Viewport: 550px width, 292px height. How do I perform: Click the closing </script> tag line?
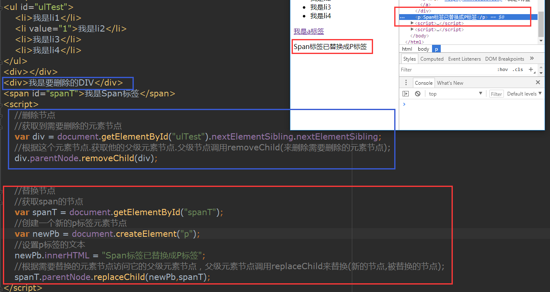[x=23, y=287]
